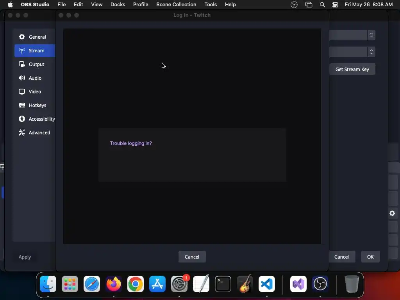This screenshot has width=400, height=300.
Task: Open TextEdit from the dock
Action: tap(201, 284)
